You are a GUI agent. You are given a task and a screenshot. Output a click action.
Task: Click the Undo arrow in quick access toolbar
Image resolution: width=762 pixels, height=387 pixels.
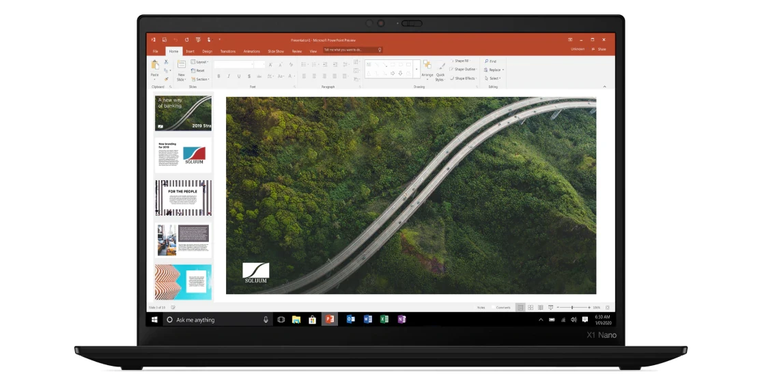(x=175, y=40)
